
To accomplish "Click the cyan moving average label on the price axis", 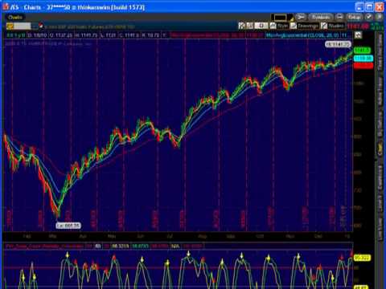I will point(363,58).
